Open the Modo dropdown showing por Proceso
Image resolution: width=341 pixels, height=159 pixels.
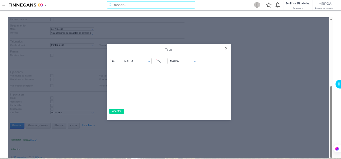(72, 29)
